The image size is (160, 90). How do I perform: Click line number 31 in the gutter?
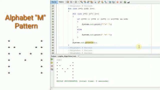53,19
